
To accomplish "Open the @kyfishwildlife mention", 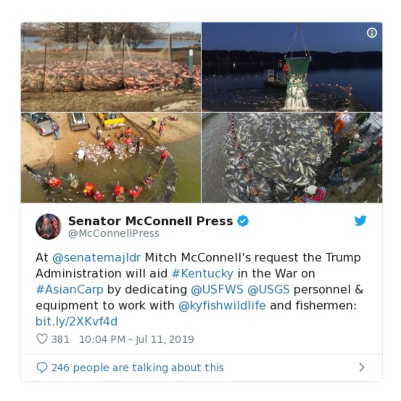I will [222, 305].
